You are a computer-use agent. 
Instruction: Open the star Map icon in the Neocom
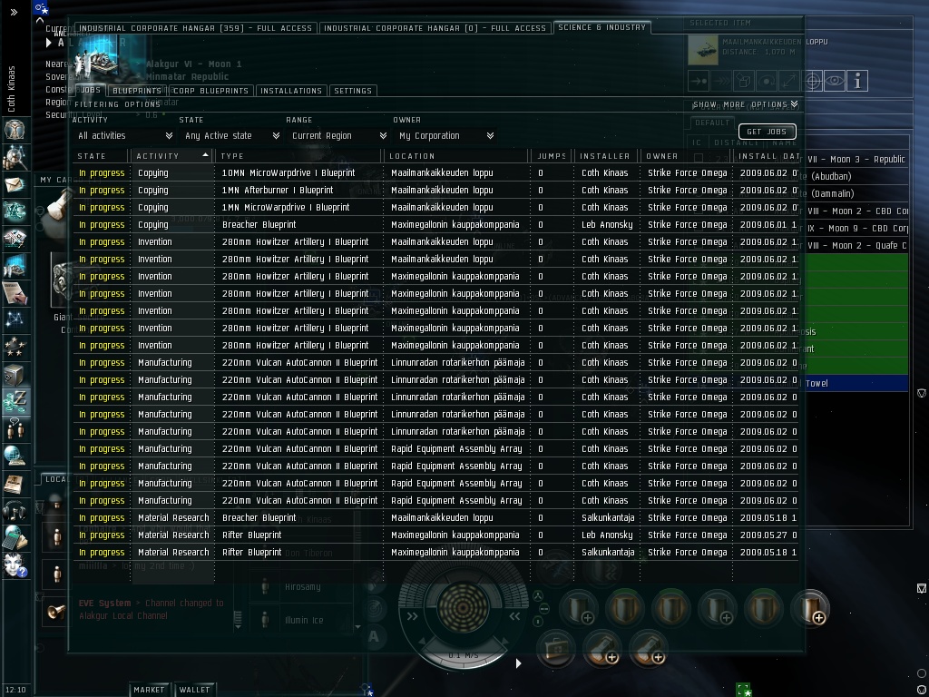click(x=15, y=320)
